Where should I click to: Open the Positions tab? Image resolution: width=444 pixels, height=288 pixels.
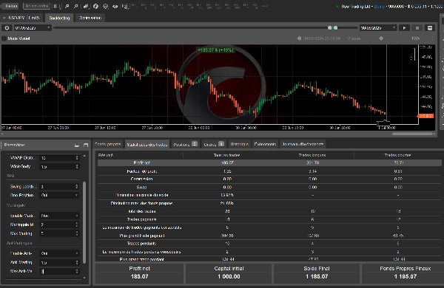coord(185,145)
